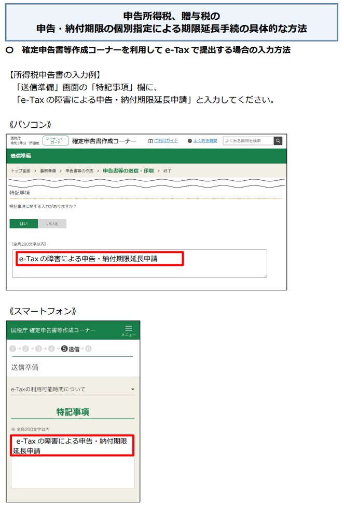Select the はい toggle button
The height and width of the screenshot is (507, 344).
pos(24,223)
